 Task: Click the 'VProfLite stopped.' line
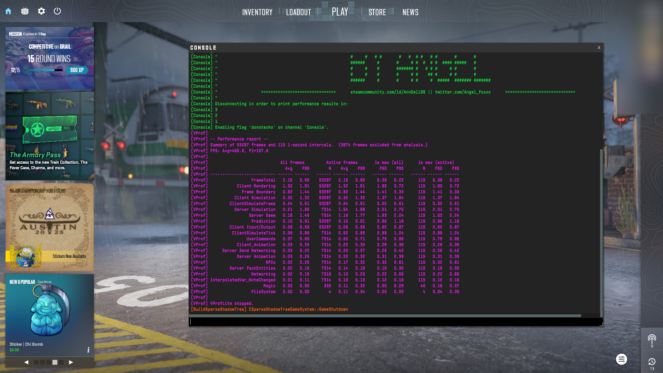(232, 304)
